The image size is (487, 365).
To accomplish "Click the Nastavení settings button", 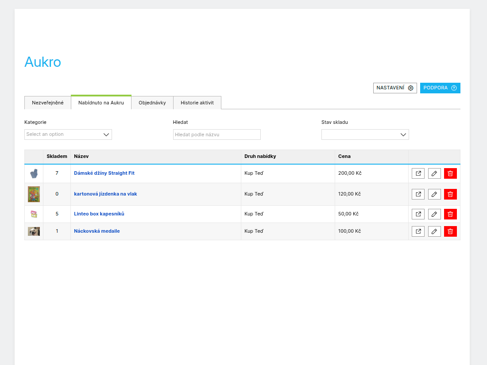I will 394,88.
